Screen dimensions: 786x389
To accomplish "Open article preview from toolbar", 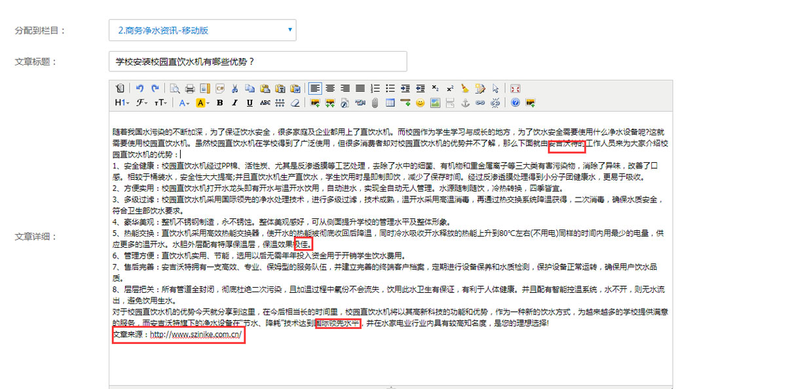I will click(x=175, y=88).
